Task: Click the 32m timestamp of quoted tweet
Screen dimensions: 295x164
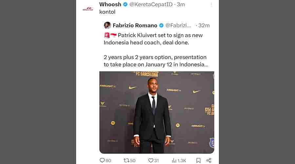Action: (x=204, y=25)
